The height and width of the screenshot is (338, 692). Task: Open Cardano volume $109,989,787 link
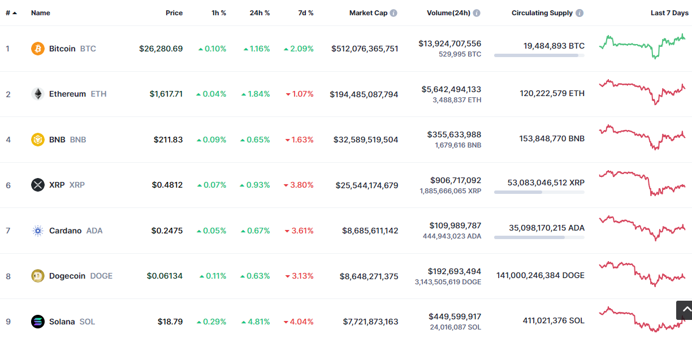456,226
